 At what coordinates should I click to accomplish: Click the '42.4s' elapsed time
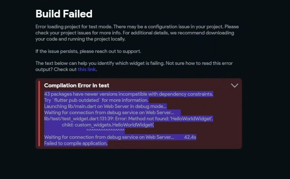coord(190,137)
